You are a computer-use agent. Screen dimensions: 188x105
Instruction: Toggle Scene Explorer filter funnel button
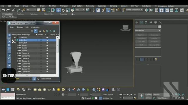click(x=36, y=31)
